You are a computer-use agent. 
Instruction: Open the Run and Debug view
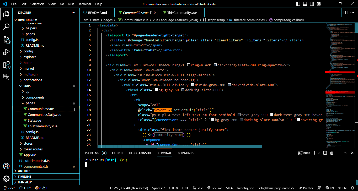point(6,52)
